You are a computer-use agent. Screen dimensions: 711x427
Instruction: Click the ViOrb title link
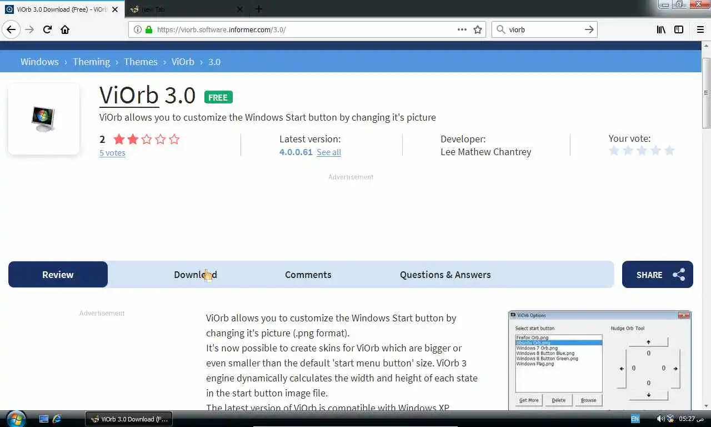pos(129,95)
